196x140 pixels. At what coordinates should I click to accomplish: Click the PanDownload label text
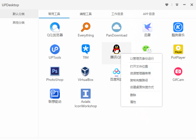point(117,35)
